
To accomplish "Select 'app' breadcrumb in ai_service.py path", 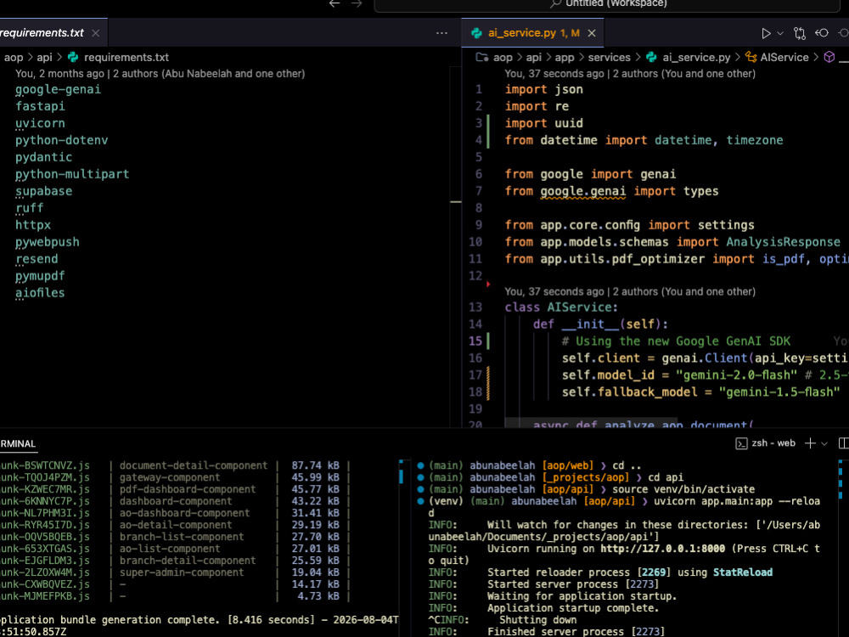I will tap(565, 58).
